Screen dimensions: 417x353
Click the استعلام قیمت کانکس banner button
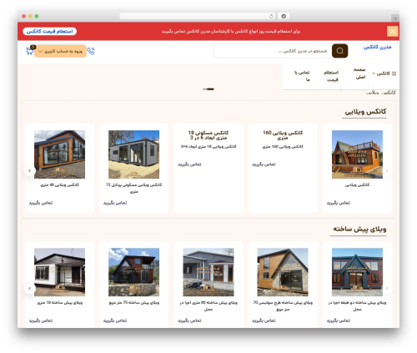[49, 31]
